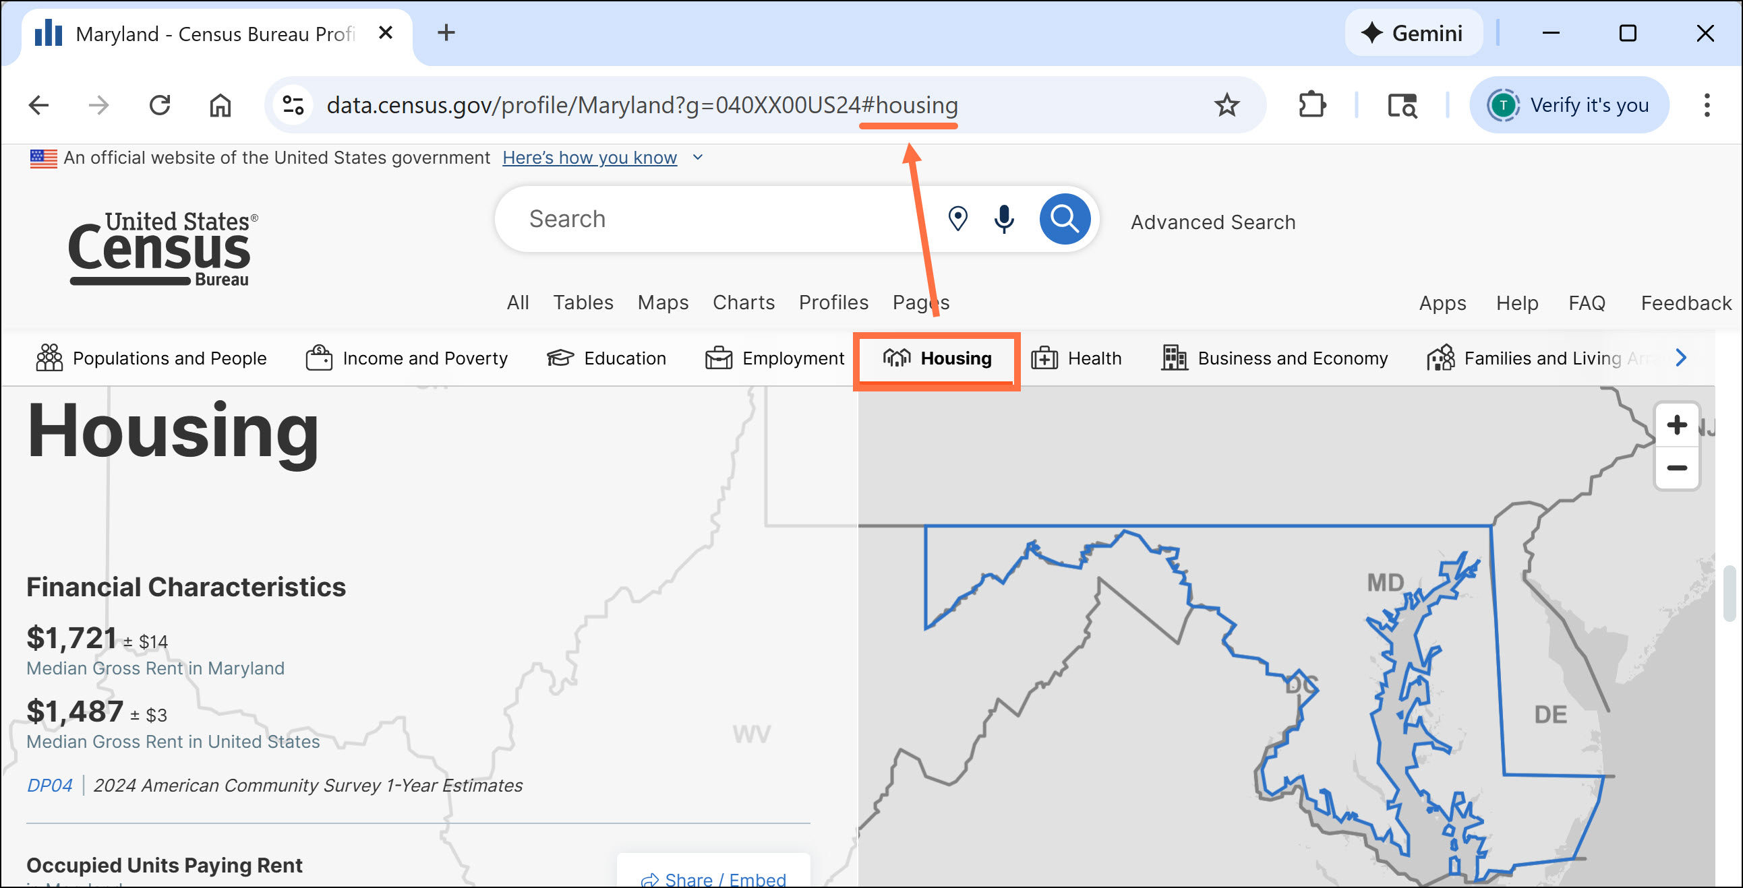This screenshot has width=1743, height=888.
Task: Zoom in on the map with plus button
Action: click(1676, 425)
